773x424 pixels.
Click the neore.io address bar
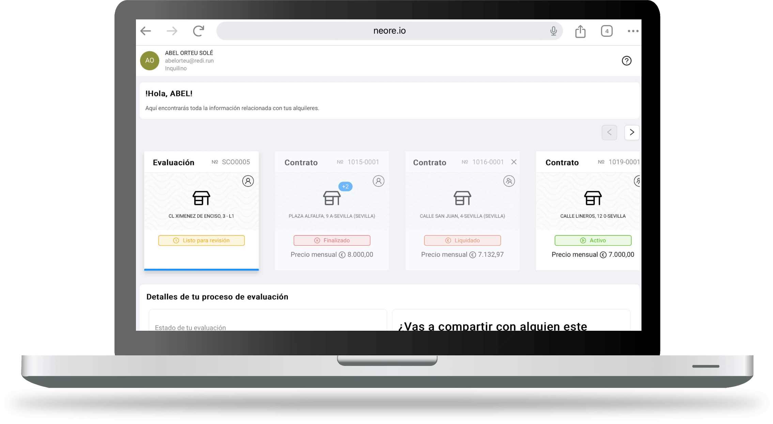tap(389, 31)
